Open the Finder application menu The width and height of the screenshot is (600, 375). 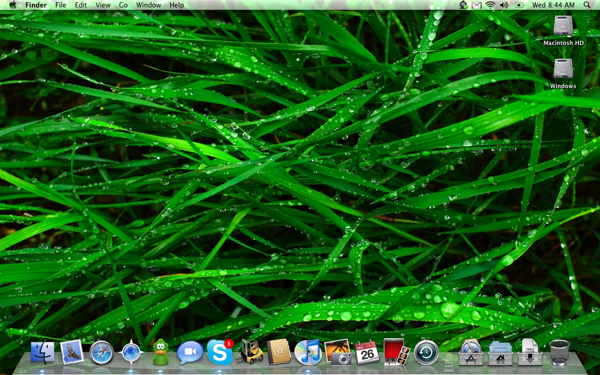pyautogui.click(x=36, y=5)
